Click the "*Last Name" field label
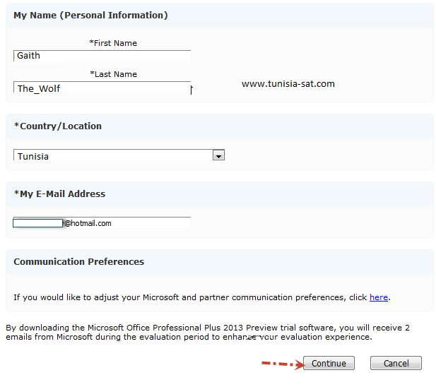Viewport: 436px width, 387px height. click(113, 74)
